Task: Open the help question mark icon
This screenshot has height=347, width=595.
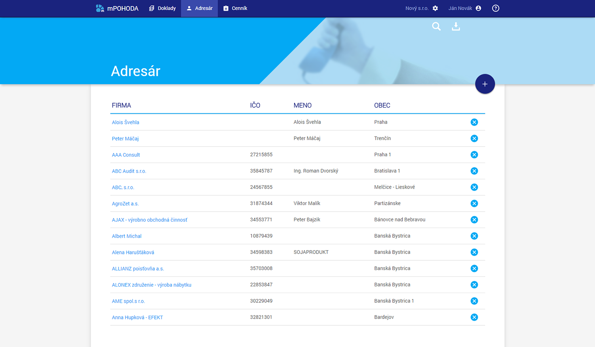Action: pyautogui.click(x=496, y=8)
